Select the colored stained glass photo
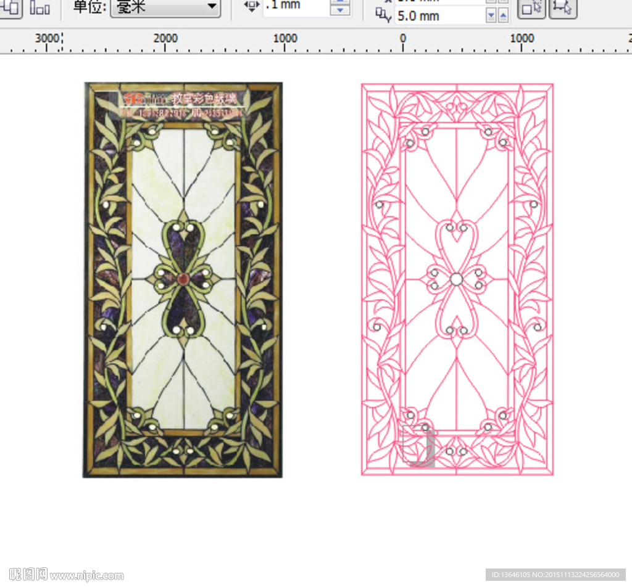The image size is (632, 587). tap(183, 279)
